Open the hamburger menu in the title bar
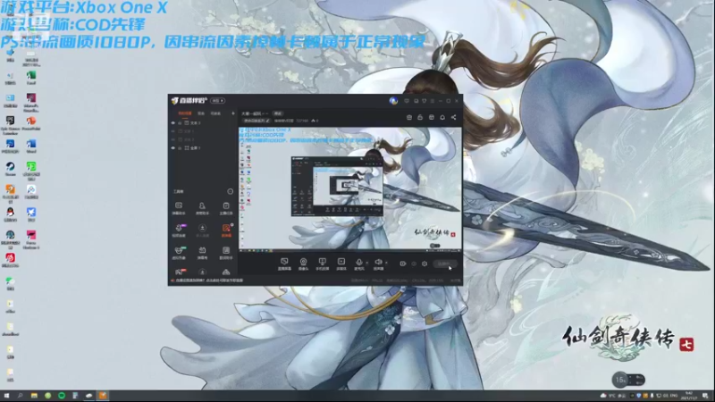The height and width of the screenshot is (402, 715). pos(433,101)
